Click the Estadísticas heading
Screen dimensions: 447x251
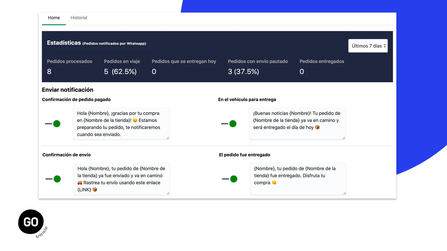pos(64,43)
